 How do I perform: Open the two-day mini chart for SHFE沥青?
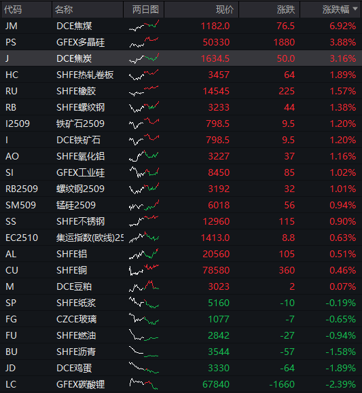[144, 352]
